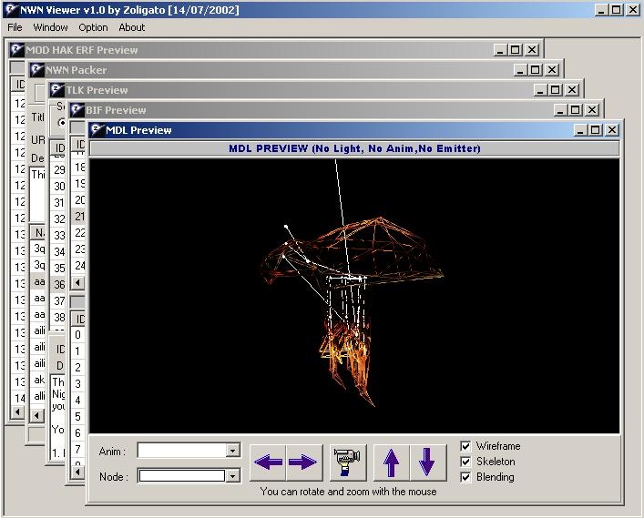Screen dimensions: 644x518
Task: Expand the Anim dropdown list
Action: pos(233,451)
